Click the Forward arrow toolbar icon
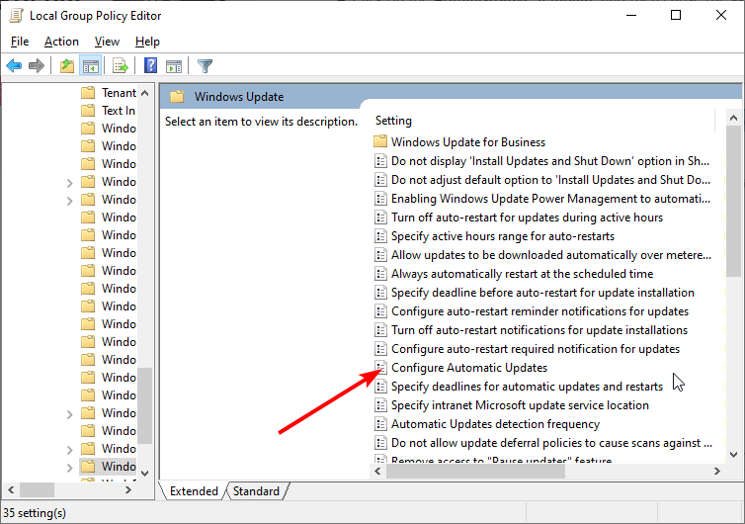The image size is (745, 524). point(37,65)
